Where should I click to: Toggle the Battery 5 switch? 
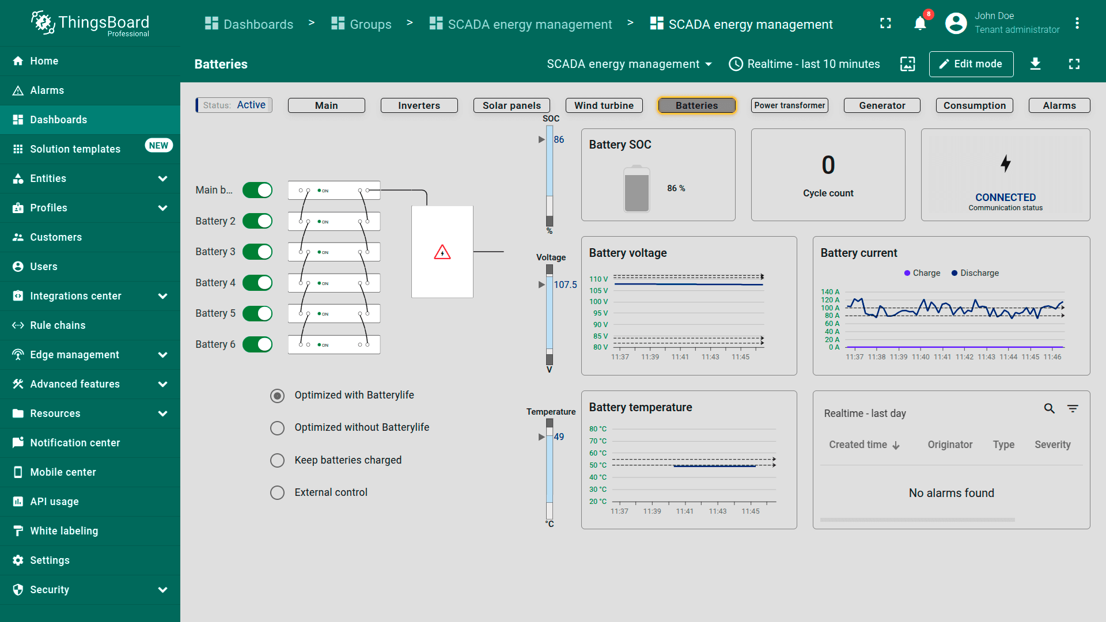pos(257,313)
